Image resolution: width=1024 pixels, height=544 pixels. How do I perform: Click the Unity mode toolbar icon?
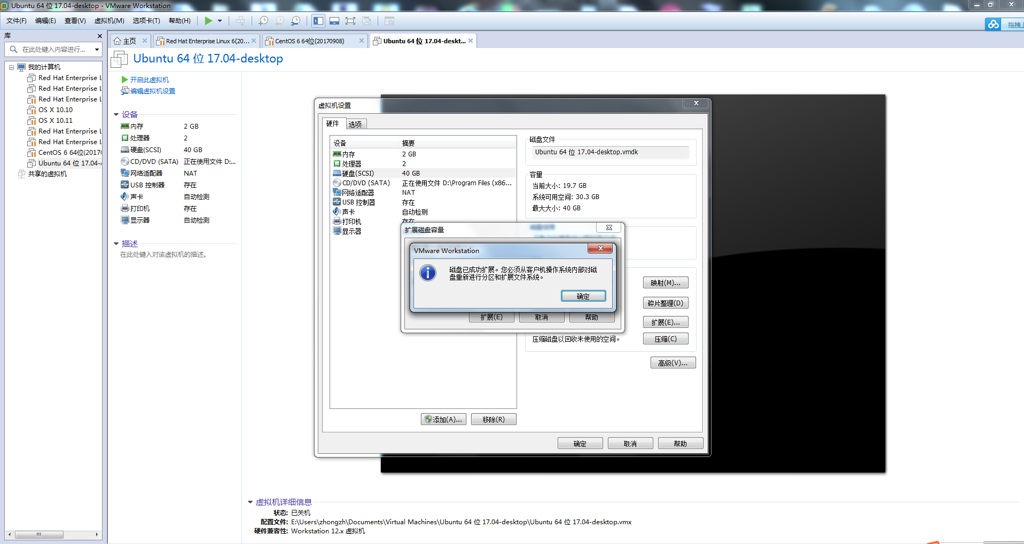pyautogui.click(x=366, y=21)
